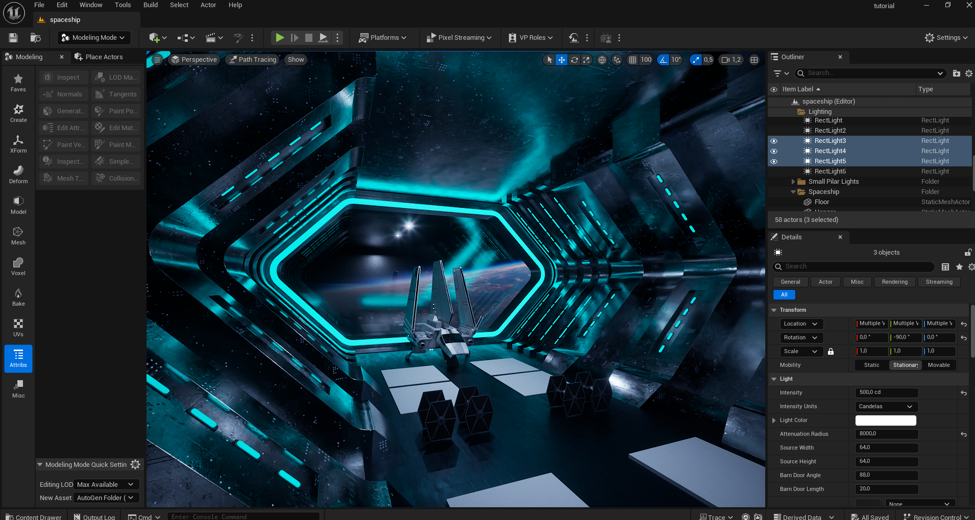The image size is (975, 520).
Task: Toggle surface snapping icon
Action: (x=617, y=60)
